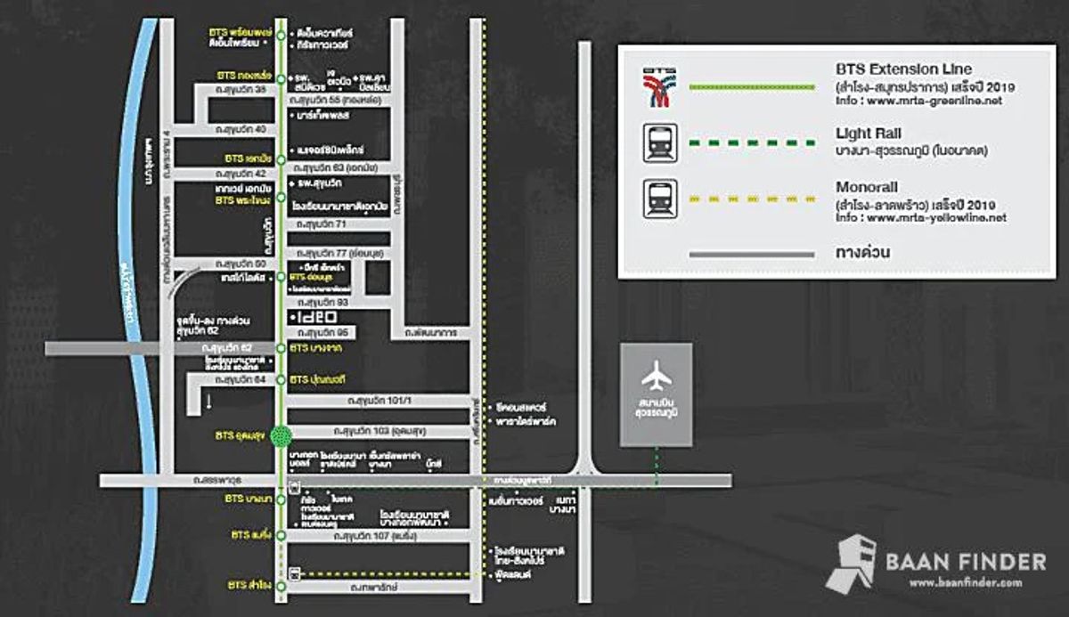Image resolution: width=1069 pixels, height=617 pixels.
Task: Click the Light Rail train icon in legend
Action: point(660,144)
